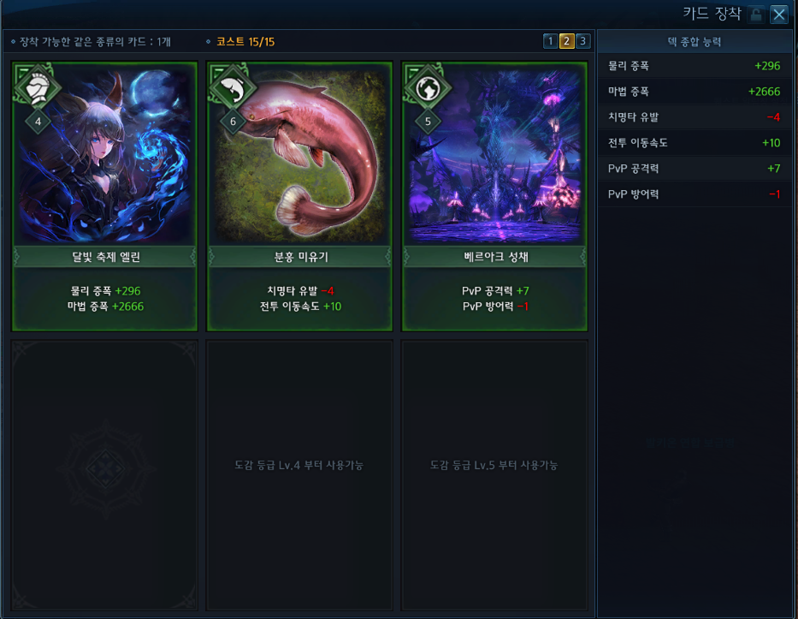Select deck page 2 tab
Screen dimensions: 798x619
pos(566,41)
